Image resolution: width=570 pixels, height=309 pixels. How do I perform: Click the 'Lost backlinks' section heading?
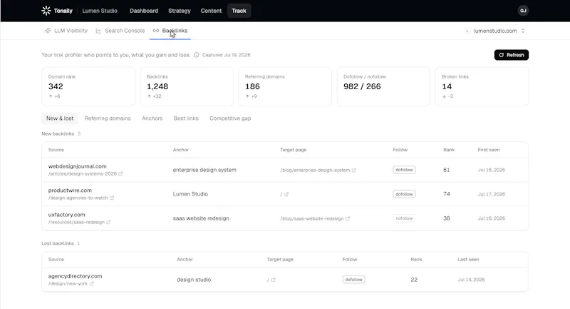58,243
